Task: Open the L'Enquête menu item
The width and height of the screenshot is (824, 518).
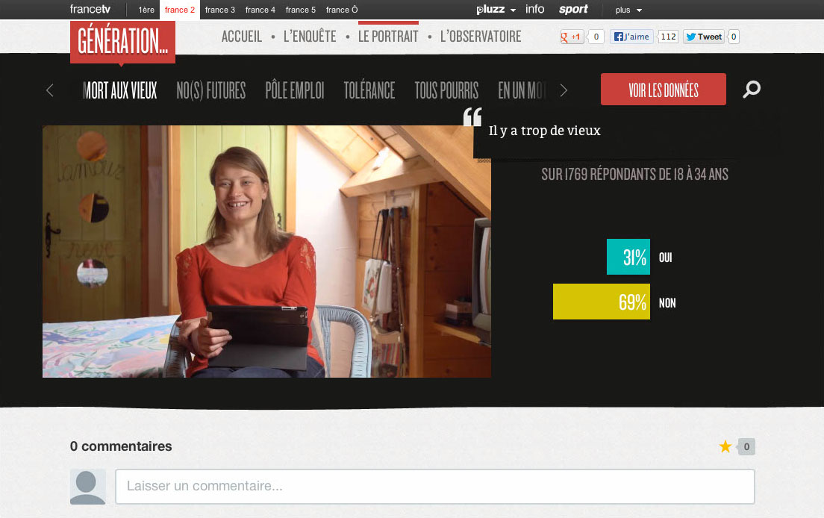Action: [x=310, y=37]
